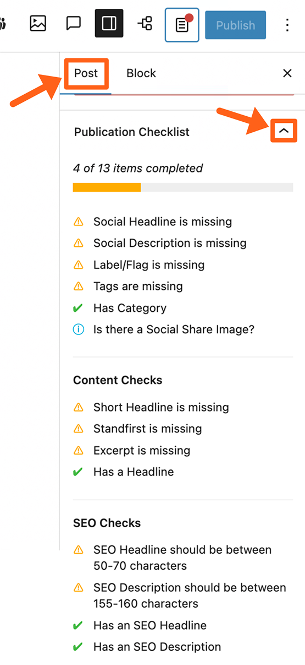Viewport: 305px width, 665px height.
Task: Click warning icon next to Excerpt is missing
Action: point(79,451)
